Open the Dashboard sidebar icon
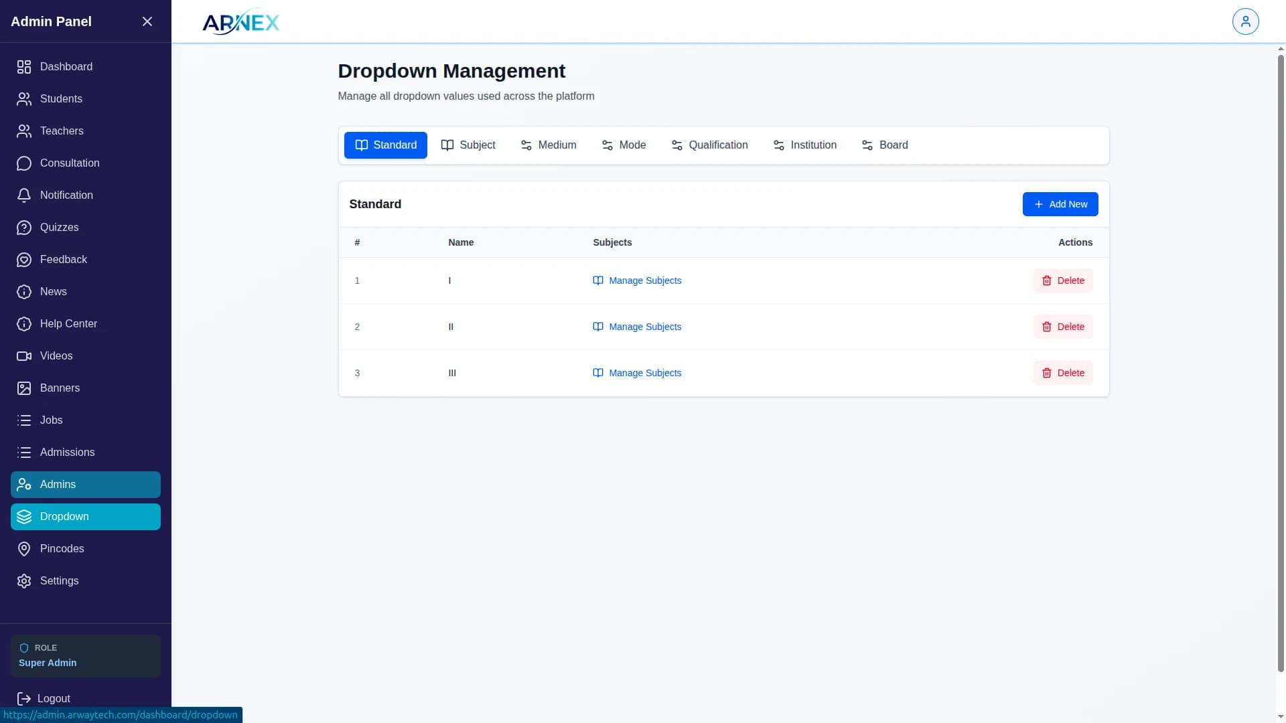Viewport: 1286px width, 723px height. [24, 67]
